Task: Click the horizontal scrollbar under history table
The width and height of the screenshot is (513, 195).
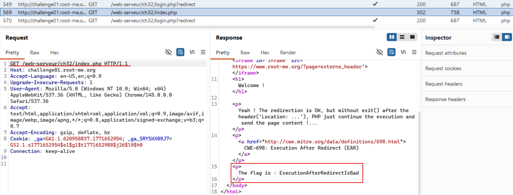Action: (188, 27)
